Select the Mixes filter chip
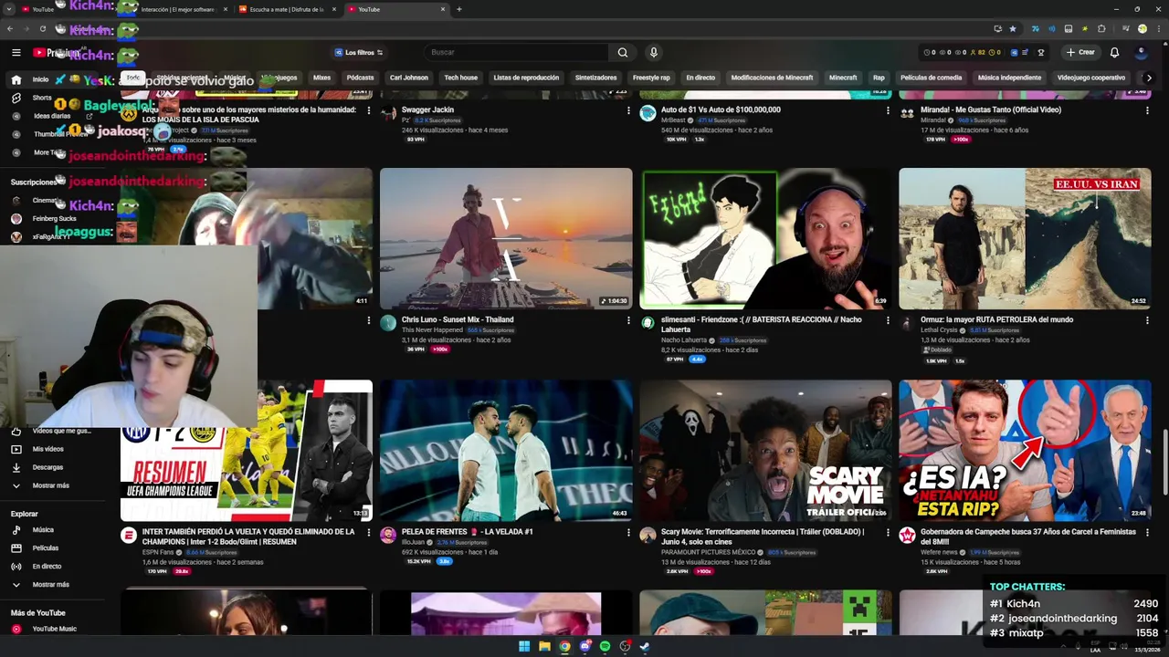 [321, 78]
